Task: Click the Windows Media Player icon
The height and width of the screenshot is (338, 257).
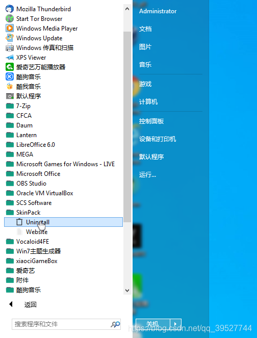Action: point(10,29)
